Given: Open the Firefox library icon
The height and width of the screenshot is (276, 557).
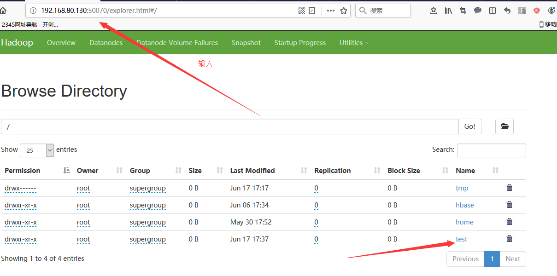Looking at the screenshot, I should pyautogui.click(x=448, y=11).
